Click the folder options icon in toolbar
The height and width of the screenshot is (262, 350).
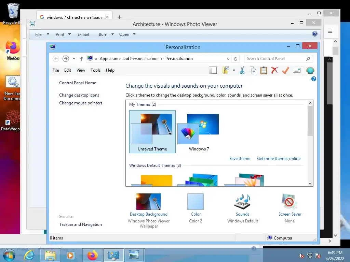[226, 70]
